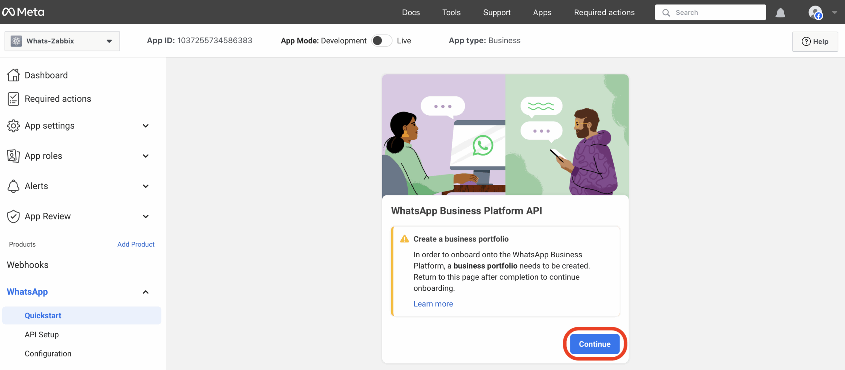
Task: Select Configuration under WhatsApp
Action: click(x=48, y=354)
